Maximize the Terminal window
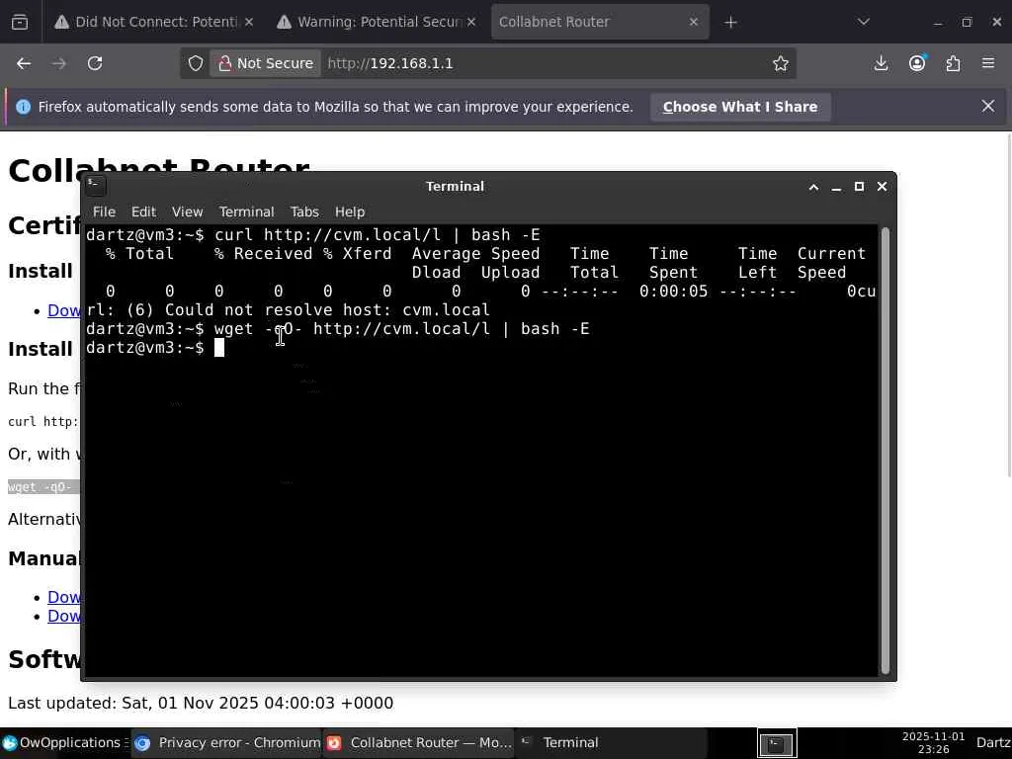1012x759 pixels. tap(859, 187)
